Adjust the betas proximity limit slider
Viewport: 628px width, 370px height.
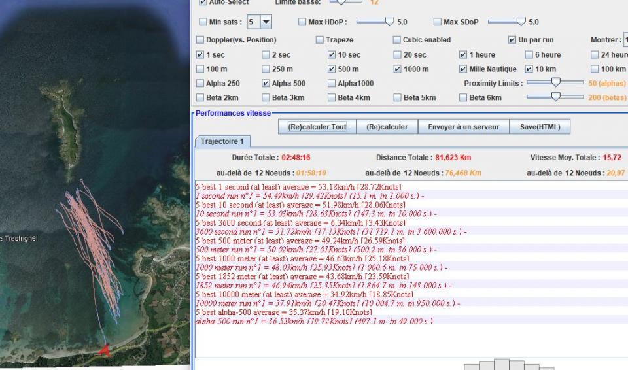(x=555, y=97)
